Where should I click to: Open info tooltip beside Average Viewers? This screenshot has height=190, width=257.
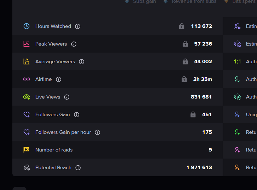[x=82, y=61]
